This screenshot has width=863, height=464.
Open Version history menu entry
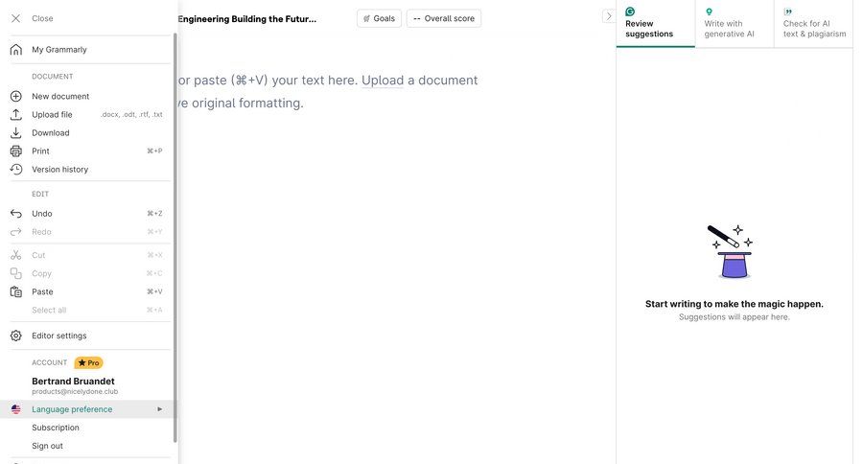click(88, 170)
